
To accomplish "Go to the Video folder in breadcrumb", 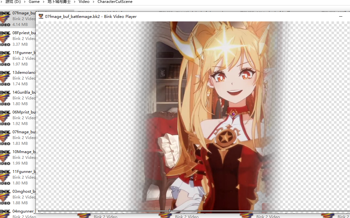I will pos(84,2).
